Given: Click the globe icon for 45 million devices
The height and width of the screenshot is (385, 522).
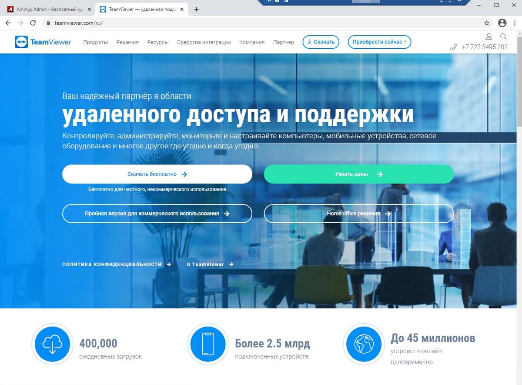Looking at the screenshot, I should tap(364, 344).
